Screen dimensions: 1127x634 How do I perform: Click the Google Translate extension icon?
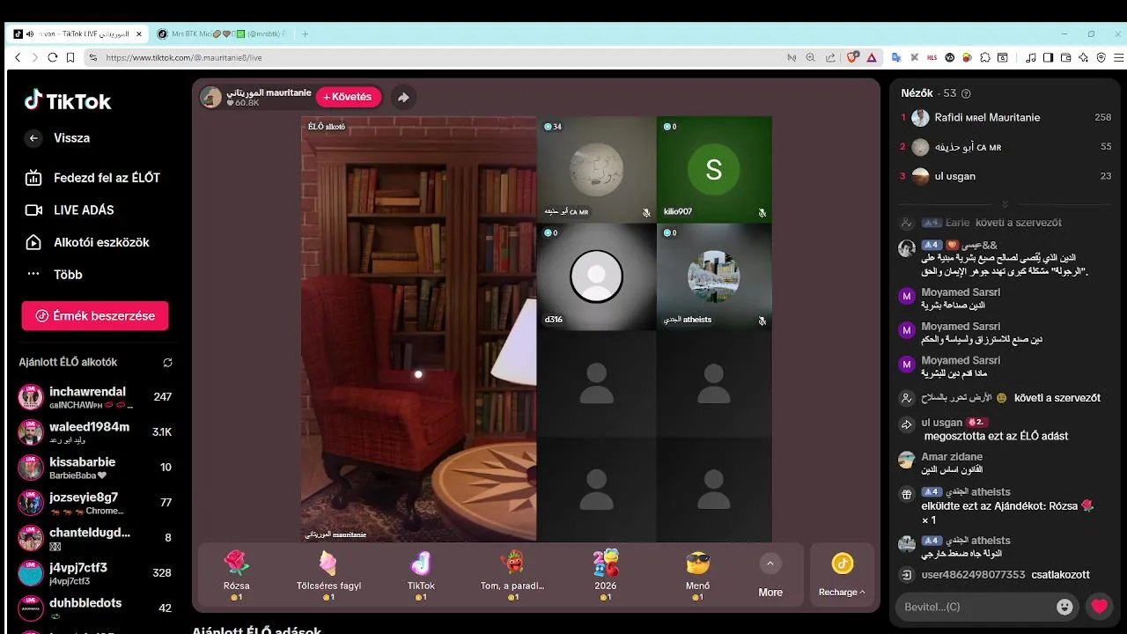(896, 57)
